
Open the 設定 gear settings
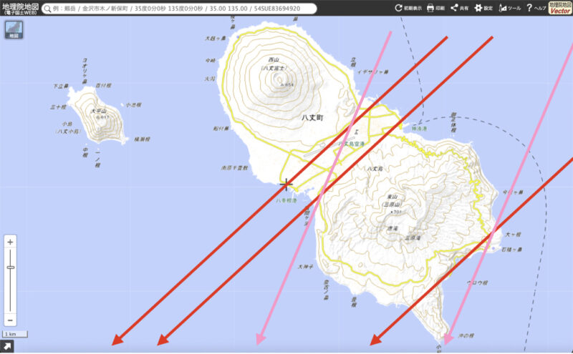(483, 9)
